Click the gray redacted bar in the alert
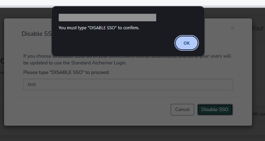This screenshot has width=265, height=141. coord(107,17)
